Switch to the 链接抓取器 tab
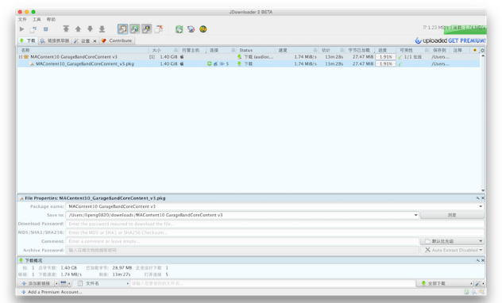Viewport: 502px width, 303px height. pos(55,41)
